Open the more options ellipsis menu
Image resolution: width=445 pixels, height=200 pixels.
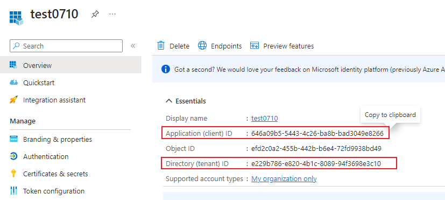(112, 14)
